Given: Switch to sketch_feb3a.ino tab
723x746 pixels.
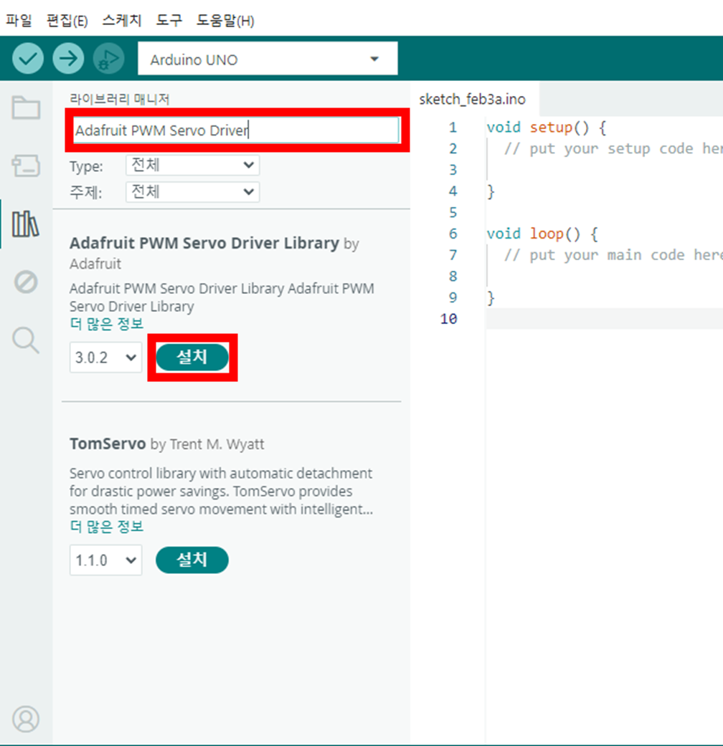Looking at the screenshot, I should point(472,99).
